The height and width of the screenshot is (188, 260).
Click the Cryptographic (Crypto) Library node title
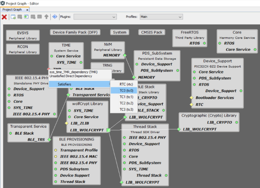click(209, 115)
